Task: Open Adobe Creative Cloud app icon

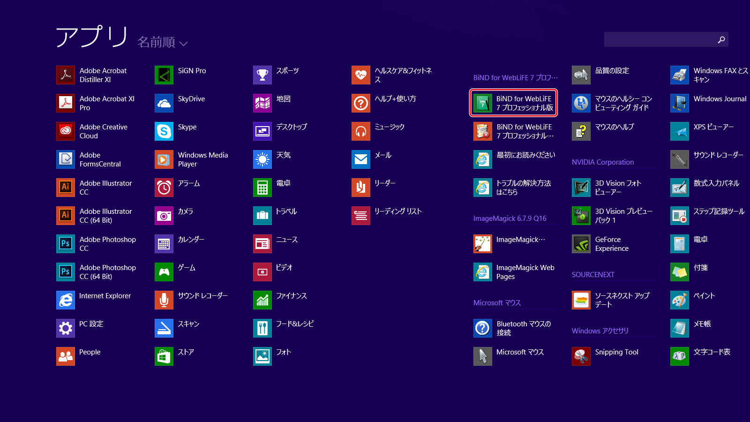Action: click(66, 131)
